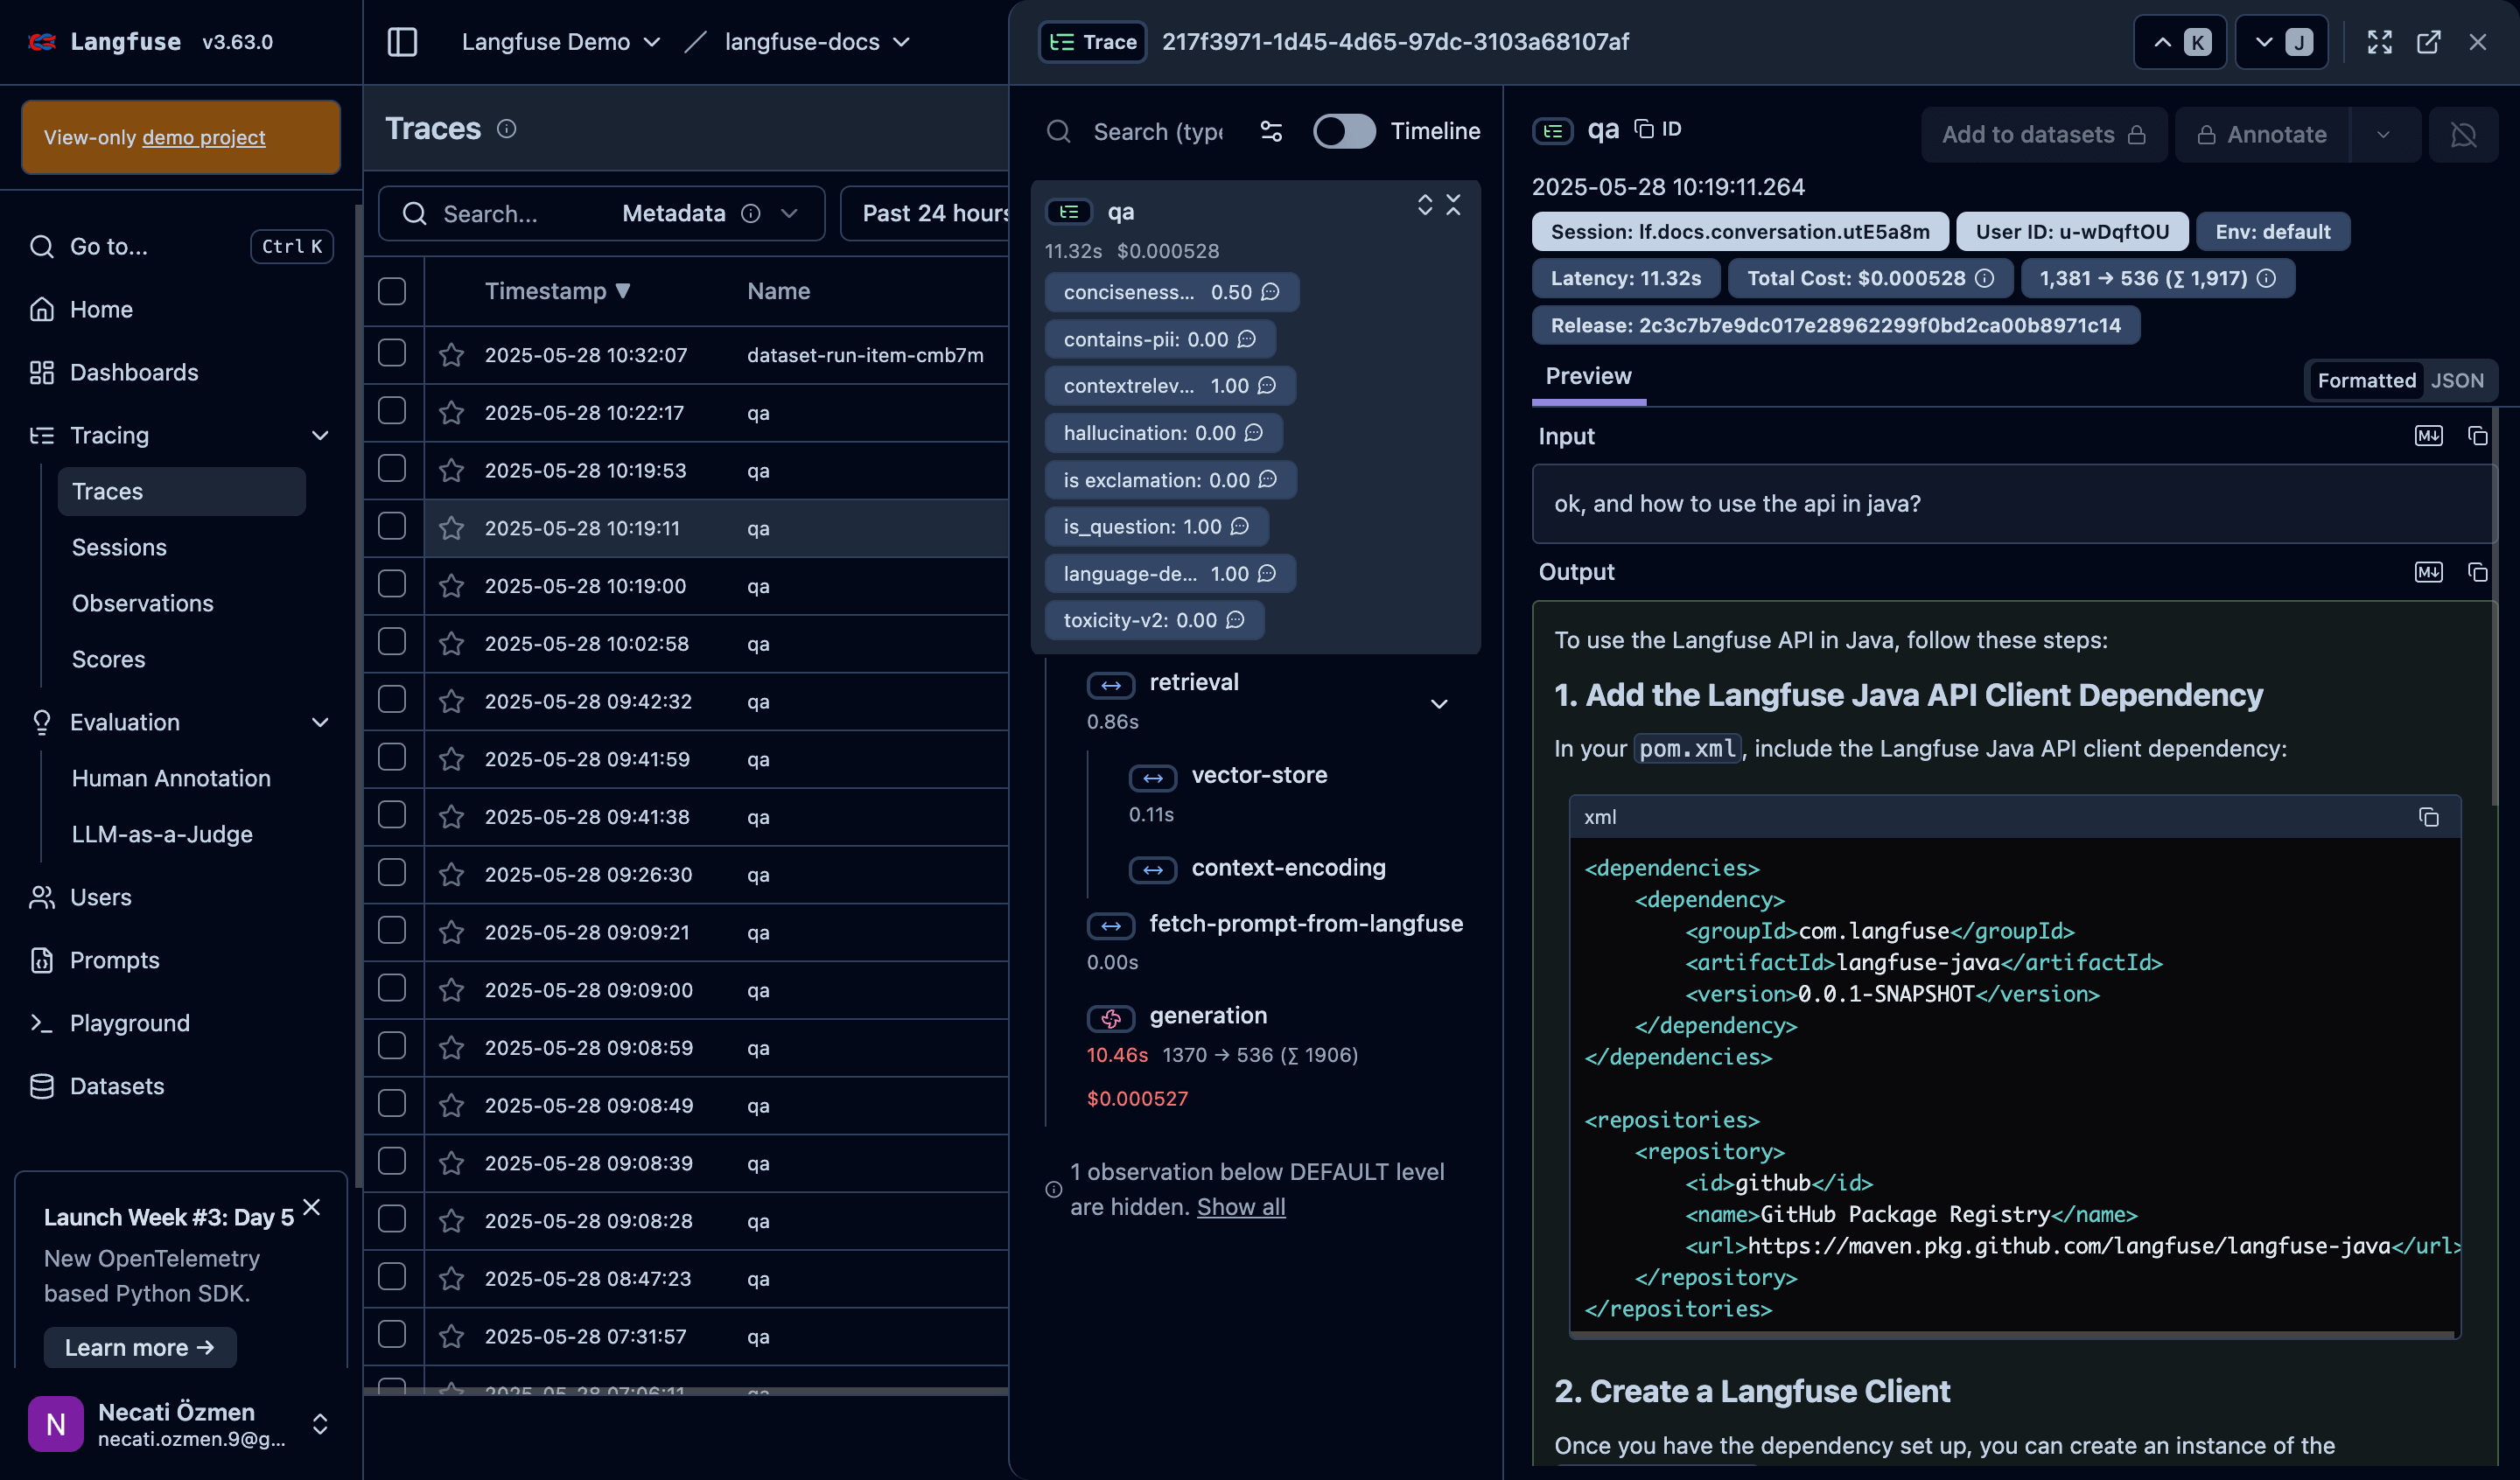Click the fullscreen expand icon for the trace

[x=2379, y=42]
